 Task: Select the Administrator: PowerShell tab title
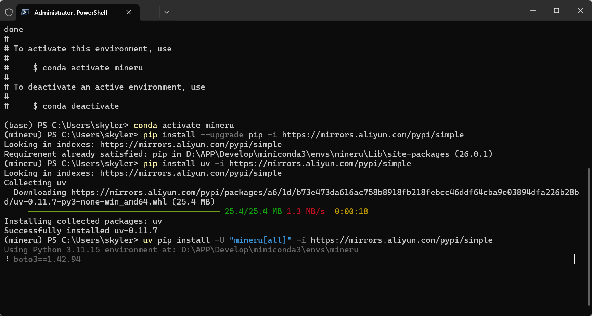(x=70, y=13)
